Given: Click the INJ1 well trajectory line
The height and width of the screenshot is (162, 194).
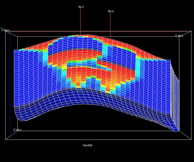Looking at the screenshot, I should (81, 21).
